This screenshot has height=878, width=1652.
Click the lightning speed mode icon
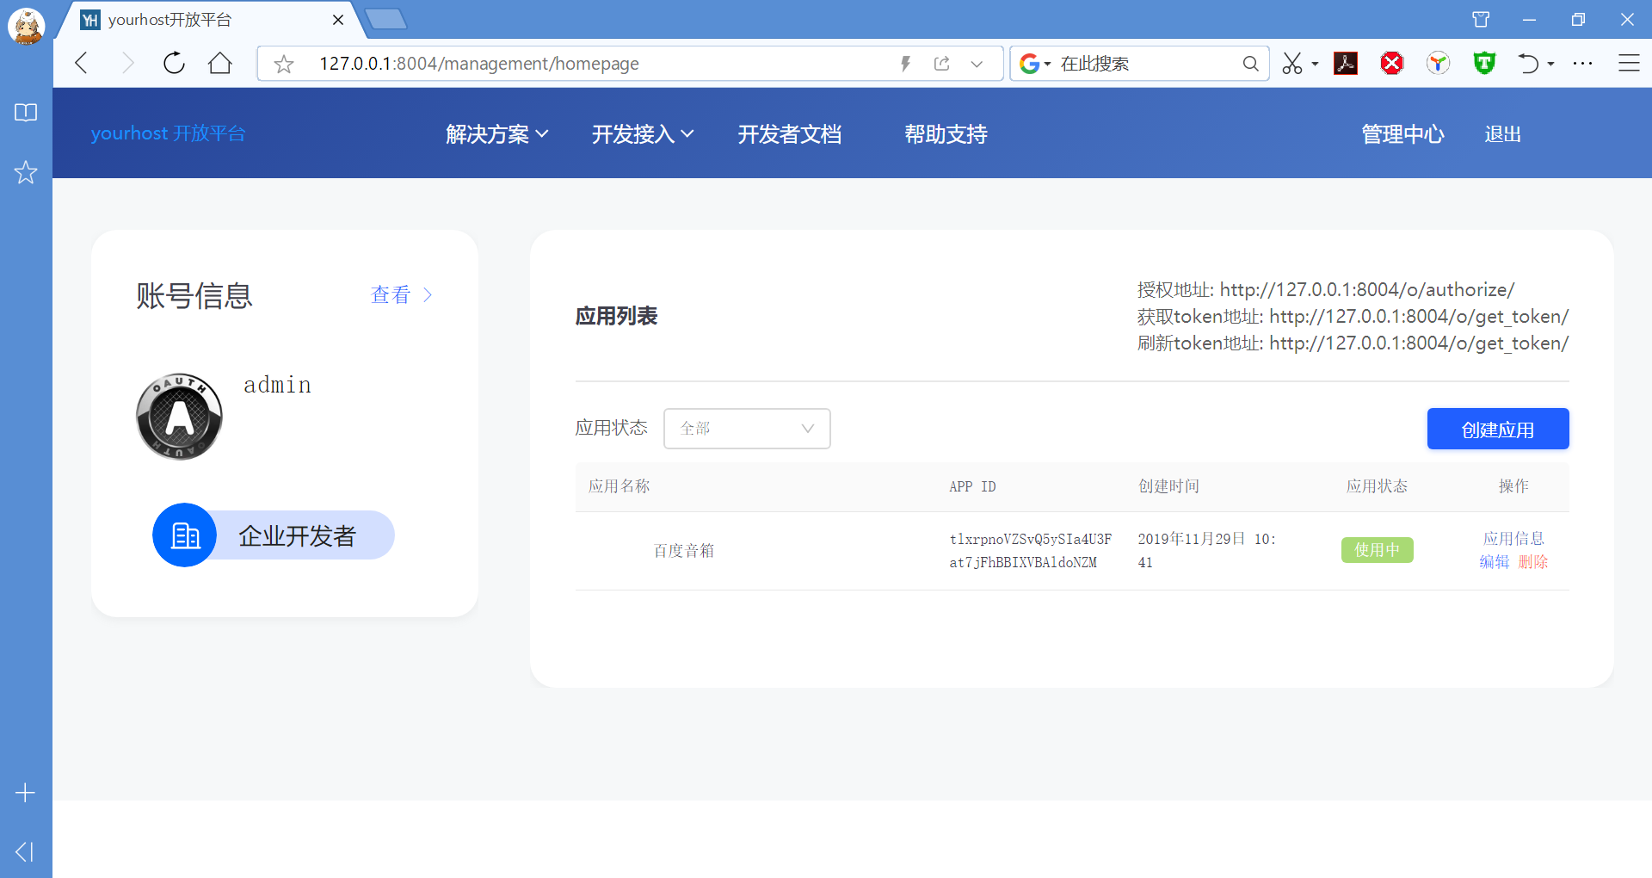tap(905, 64)
